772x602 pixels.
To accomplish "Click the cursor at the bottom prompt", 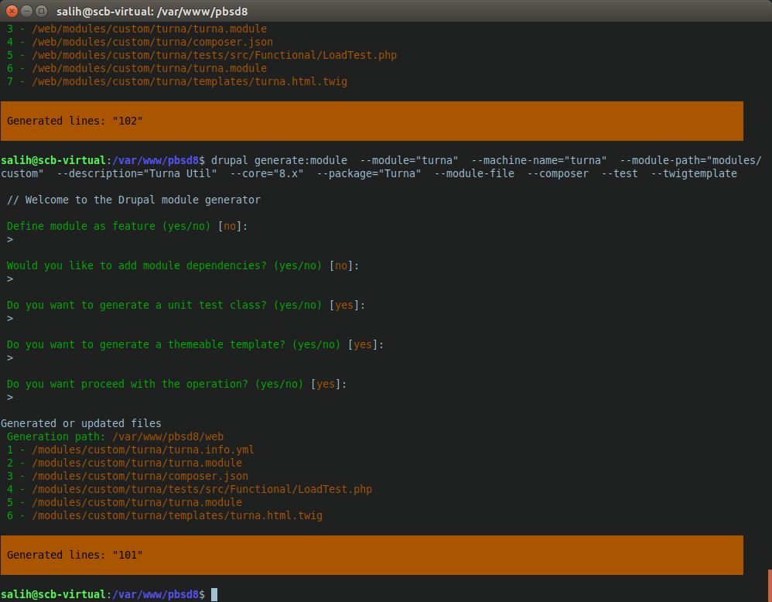I will [214, 594].
